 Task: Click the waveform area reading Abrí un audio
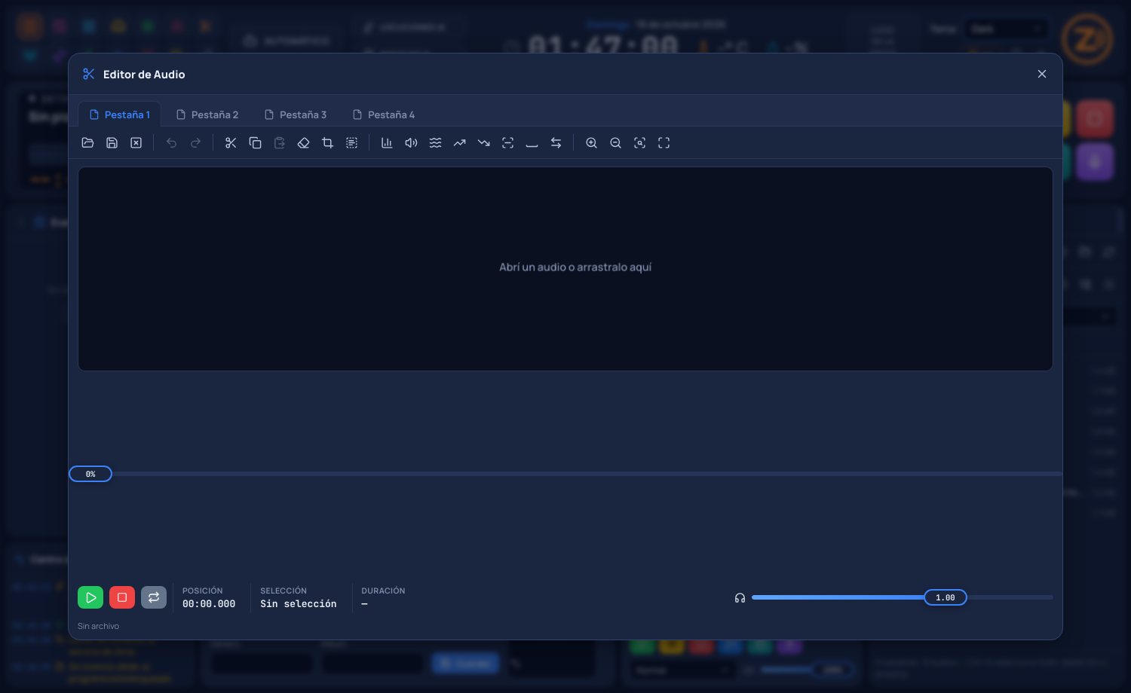565,269
